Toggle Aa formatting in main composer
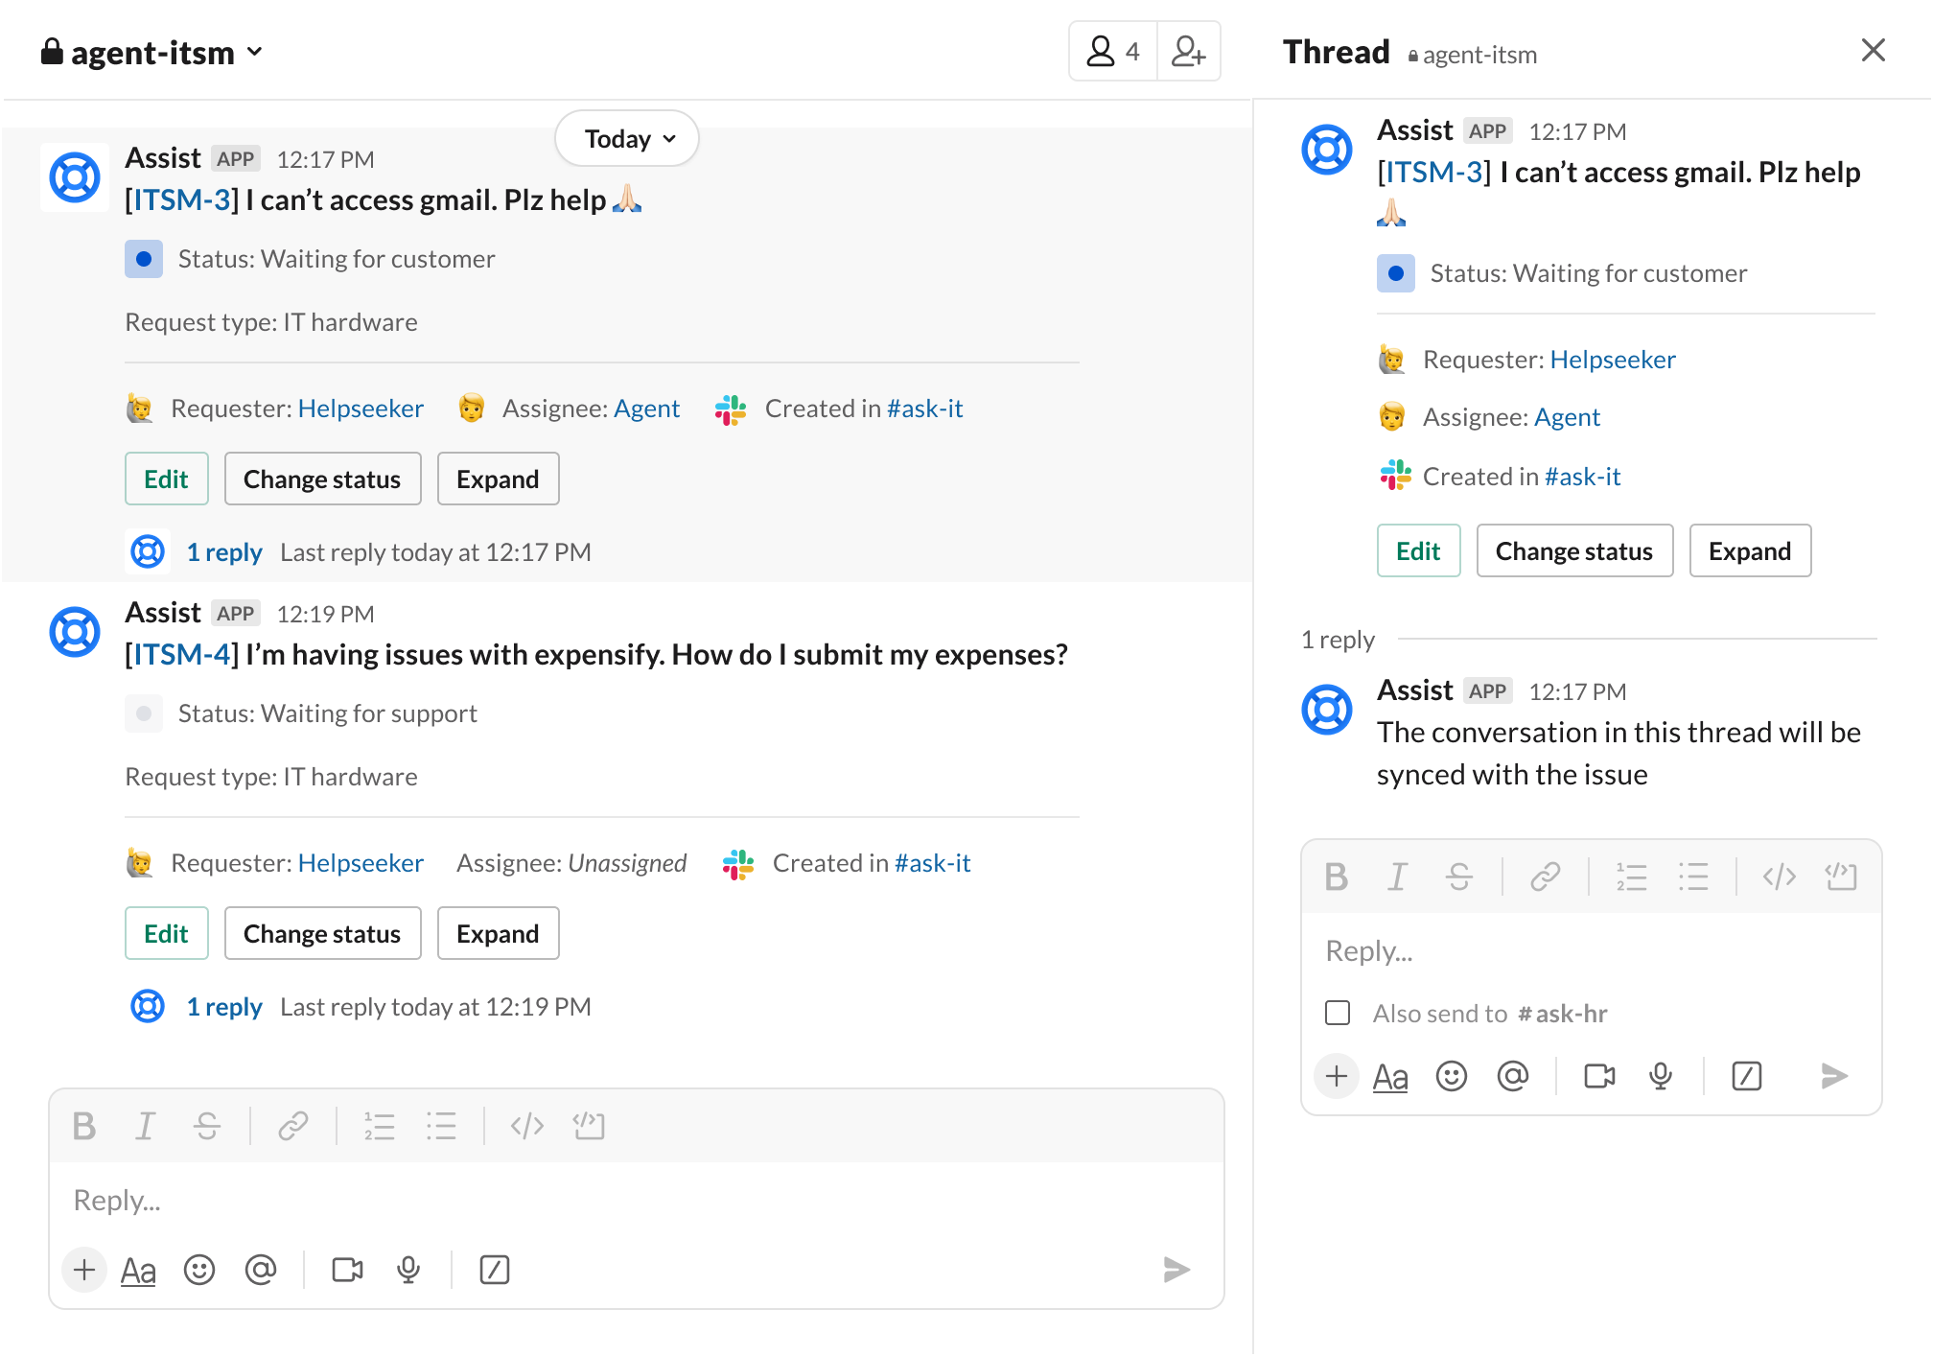1933x1356 pixels. (x=138, y=1270)
